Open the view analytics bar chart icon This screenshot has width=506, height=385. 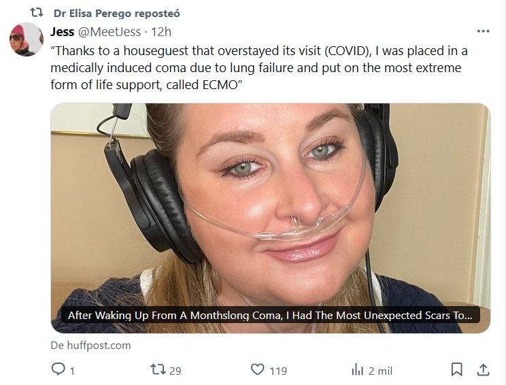pyautogui.click(x=357, y=370)
